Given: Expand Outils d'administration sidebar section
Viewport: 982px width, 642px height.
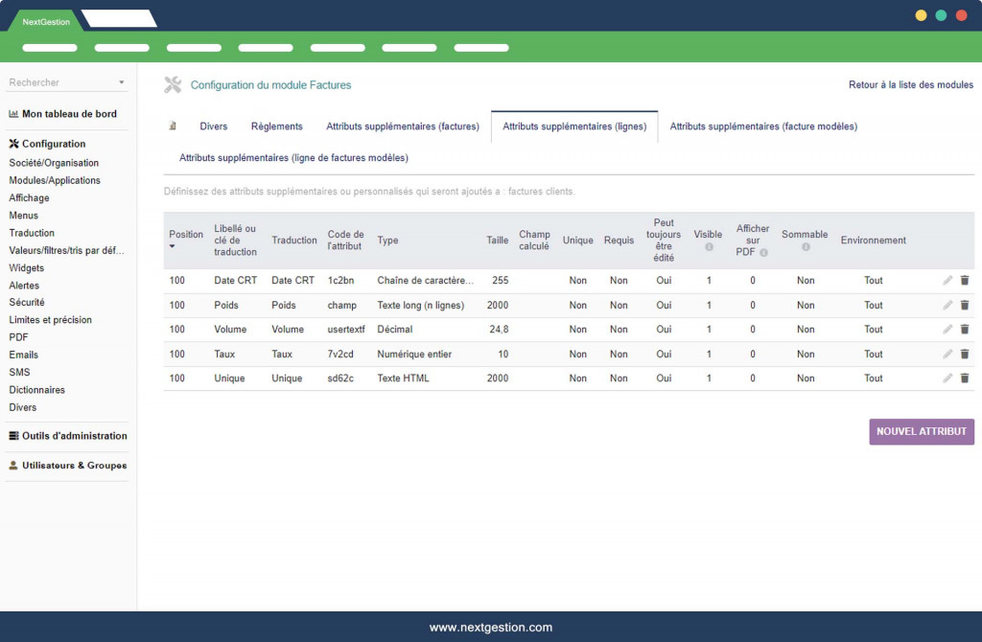Looking at the screenshot, I should (x=67, y=436).
